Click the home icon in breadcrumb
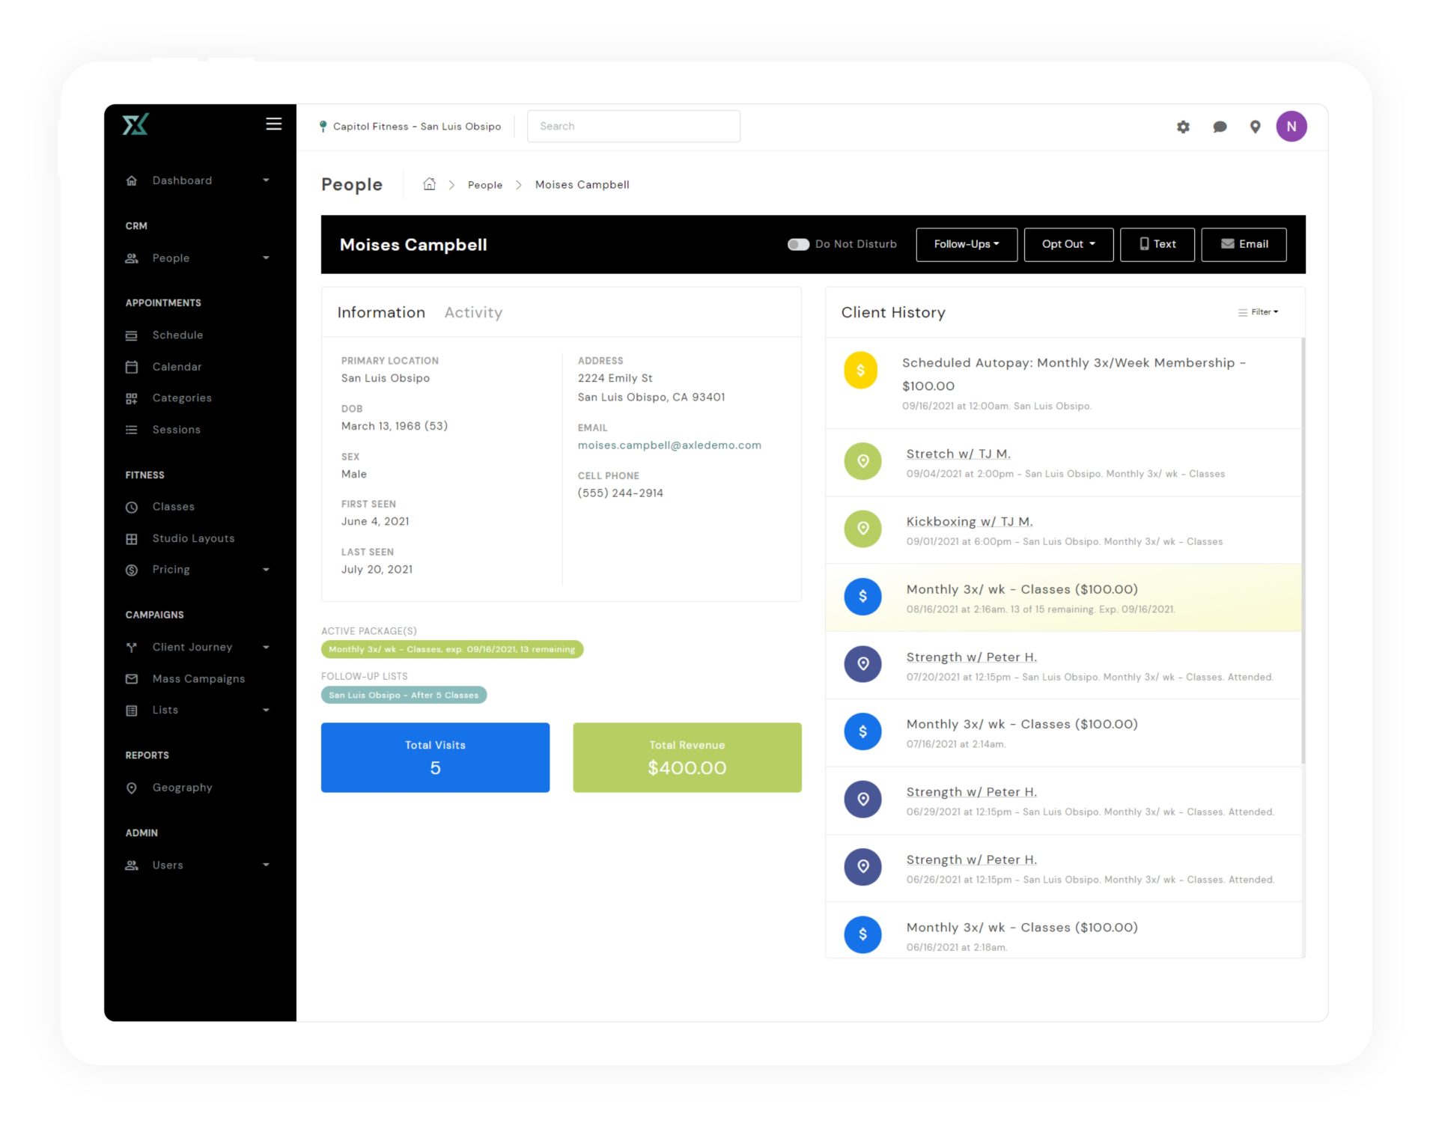The height and width of the screenshot is (1123, 1430). [x=429, y=184]
